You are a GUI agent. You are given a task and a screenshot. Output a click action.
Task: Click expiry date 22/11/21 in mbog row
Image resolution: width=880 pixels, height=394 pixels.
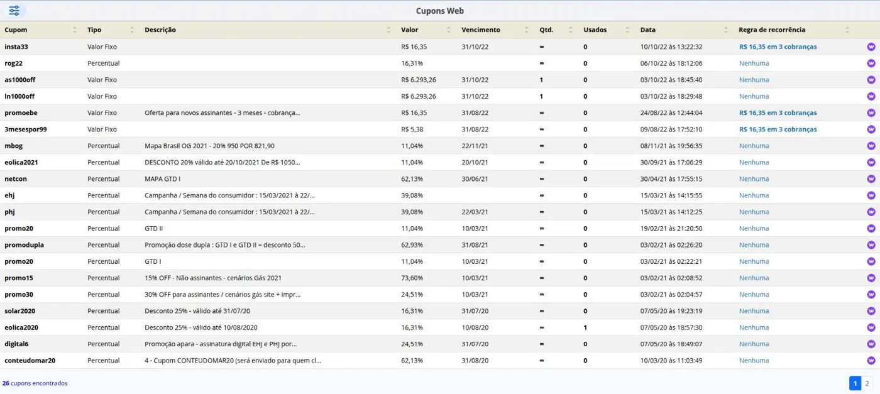pos(475,146)
